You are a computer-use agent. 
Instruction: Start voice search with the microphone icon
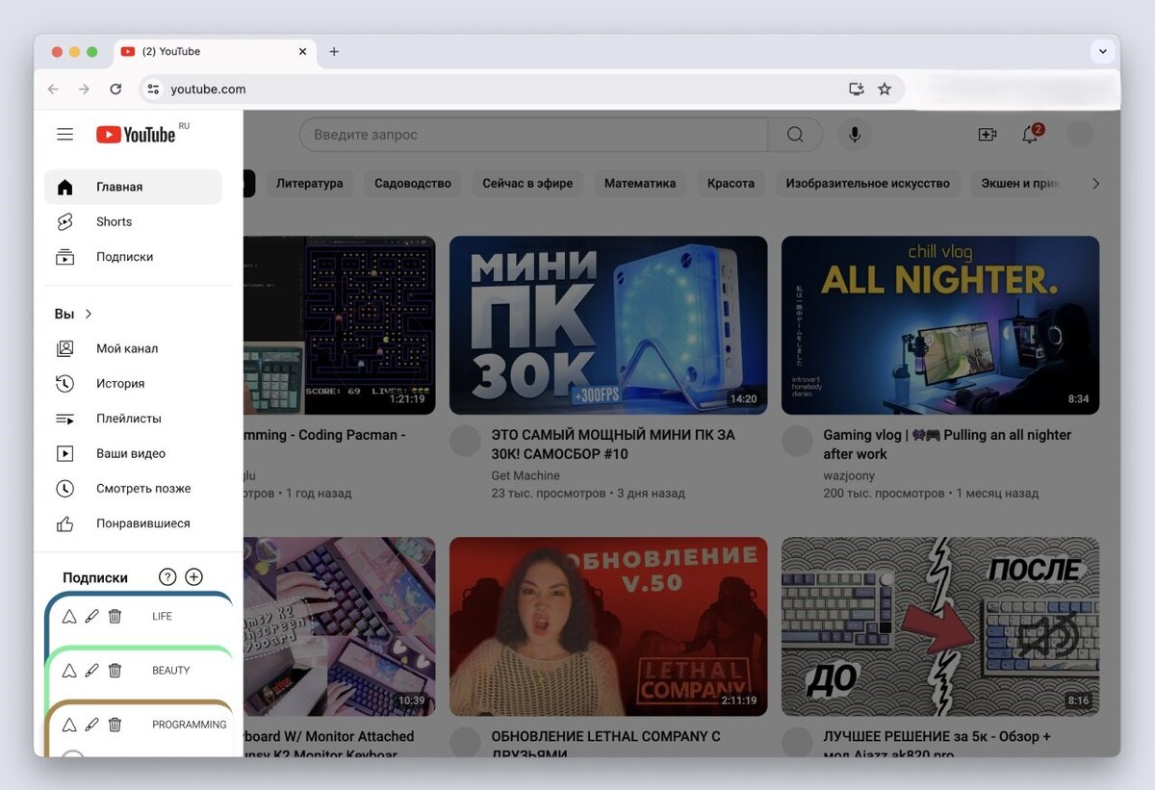(x=854, y=135)
